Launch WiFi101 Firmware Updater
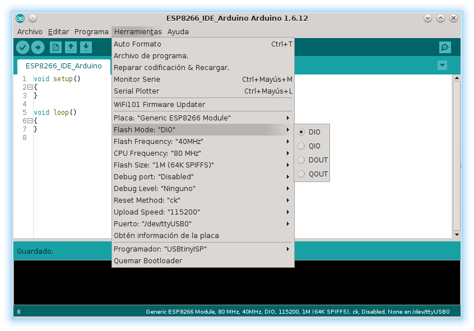The height and width of the screenshot is (331, 474). tap(203, 105)
